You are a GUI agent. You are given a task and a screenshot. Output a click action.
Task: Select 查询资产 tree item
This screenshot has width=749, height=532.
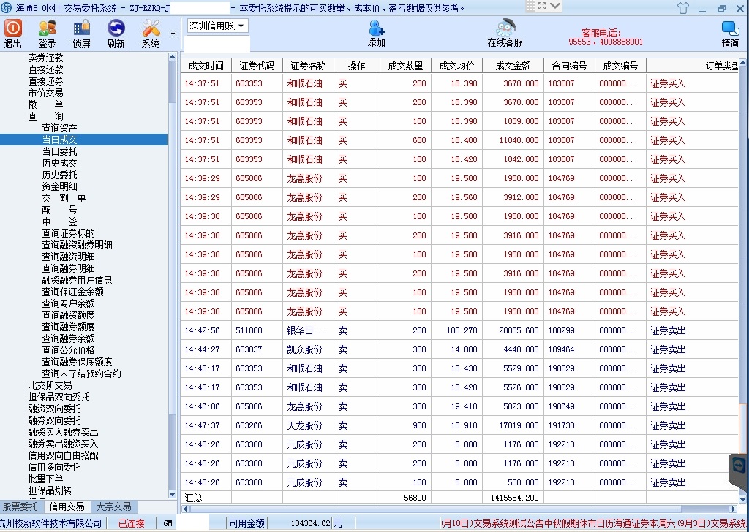coord(59,128)
